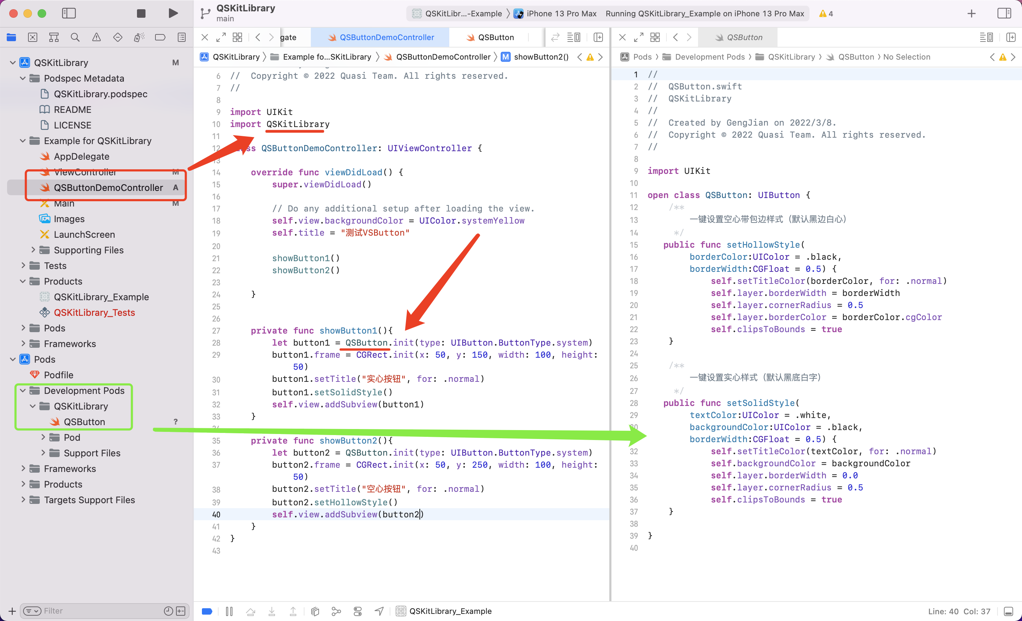Toggle the debug area at bottom right
Image resolution: width=1022 pixels, height=621 pixels.
coord(1008,611)
